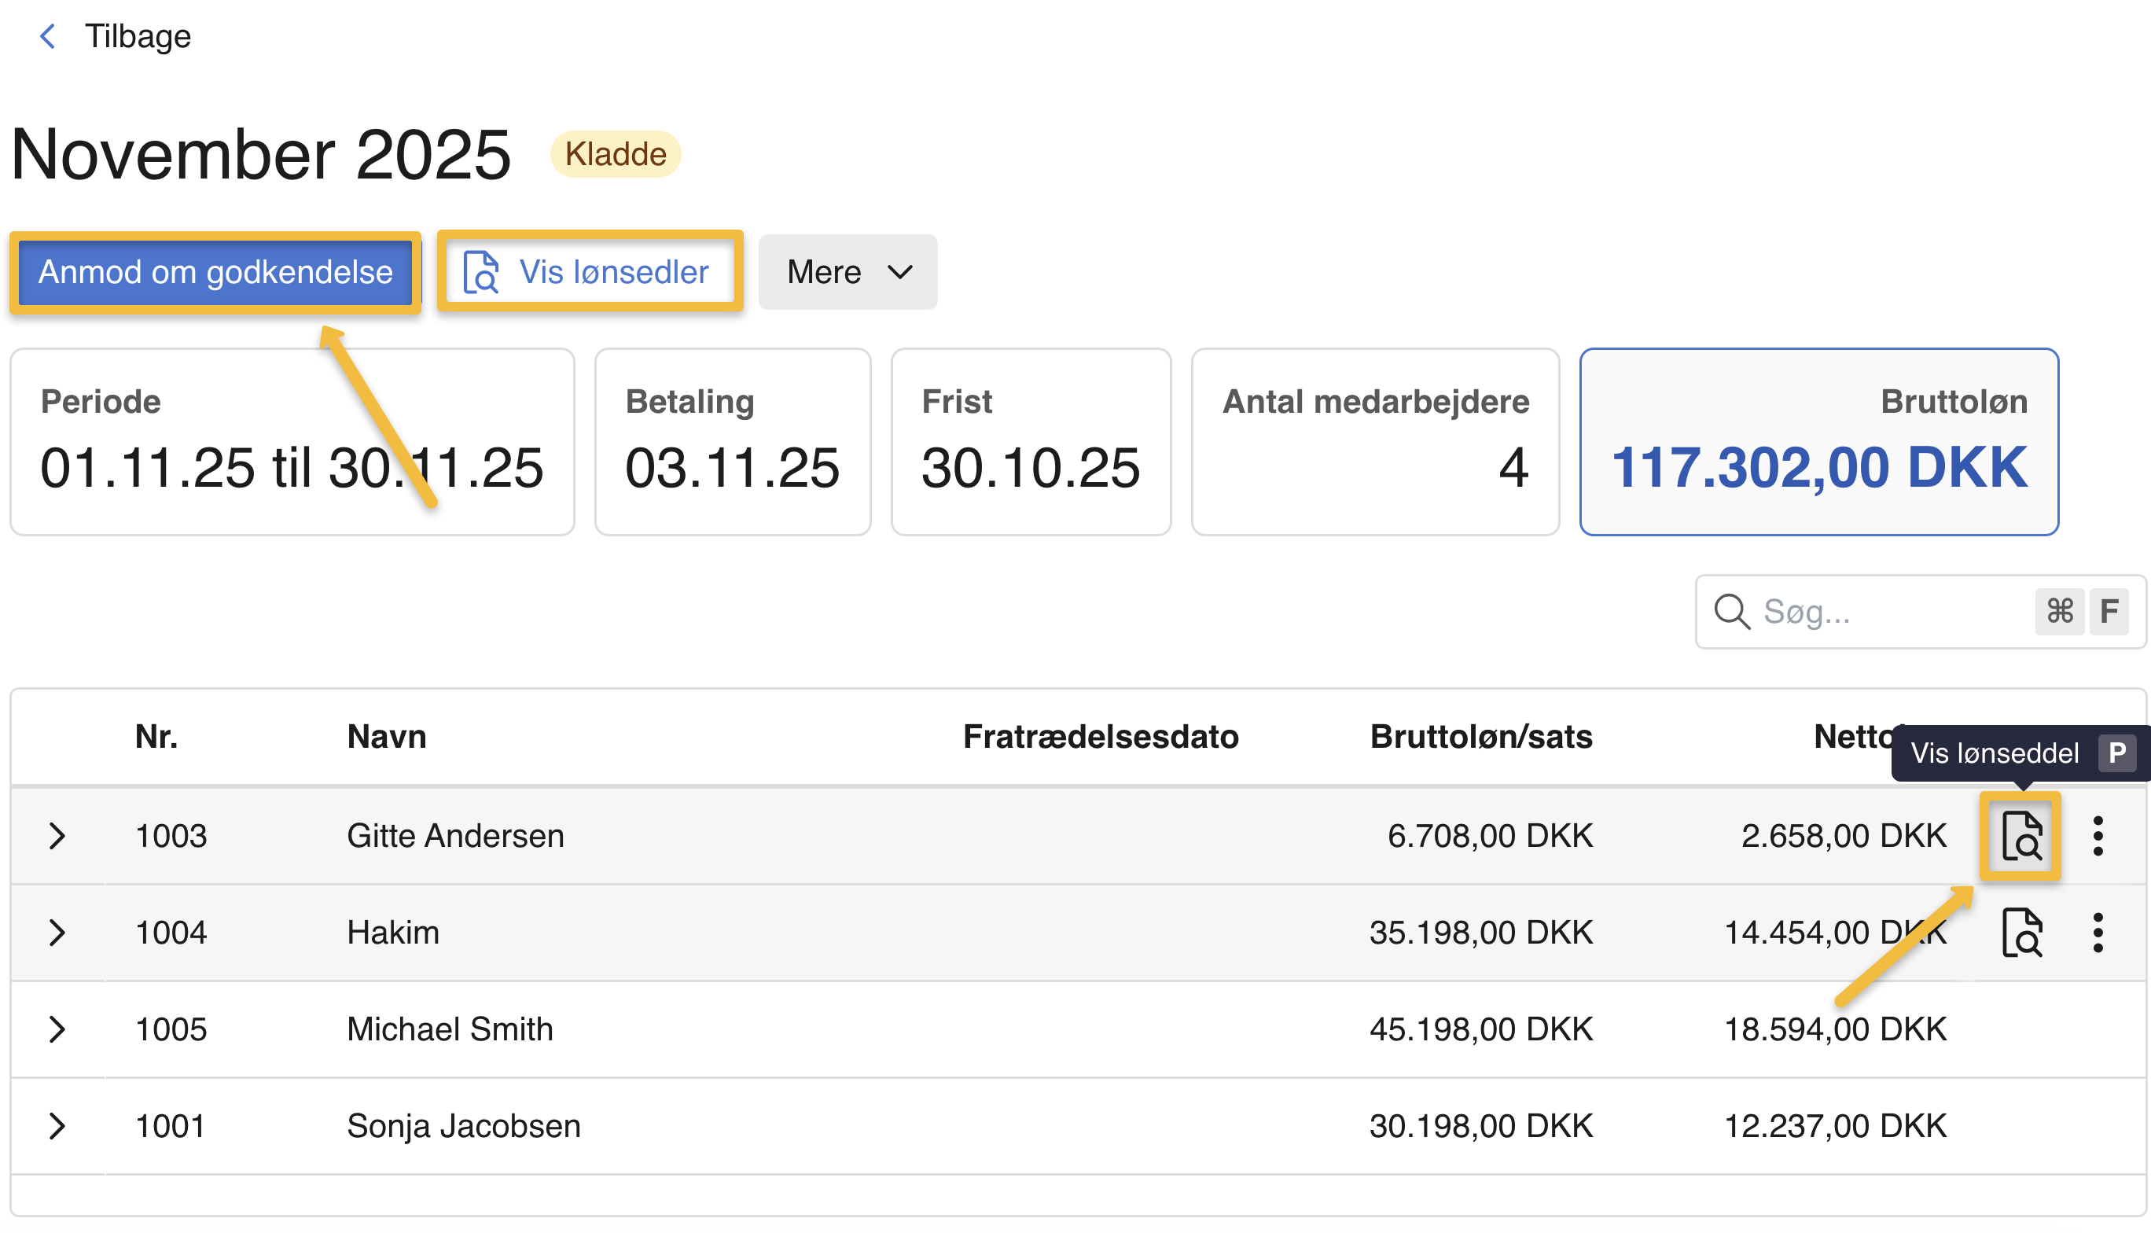This screenshot has width=2151, height=1233.
Task: Expand row 1003 Gitte Andersen
Action: pyautogui.click(x=57, y=836)
